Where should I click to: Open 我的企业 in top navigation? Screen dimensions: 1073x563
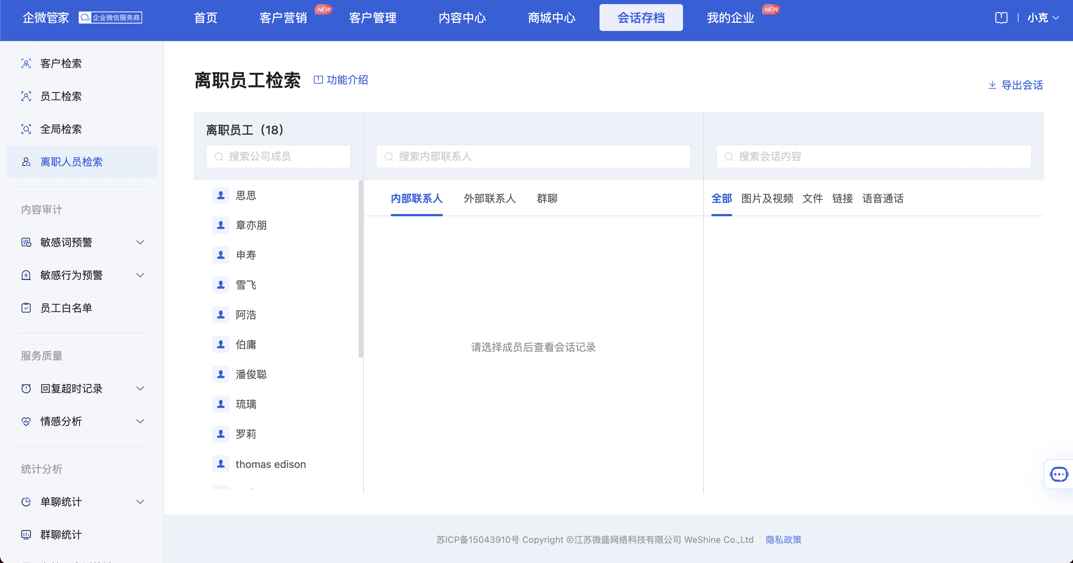click(x=731, y=18)
